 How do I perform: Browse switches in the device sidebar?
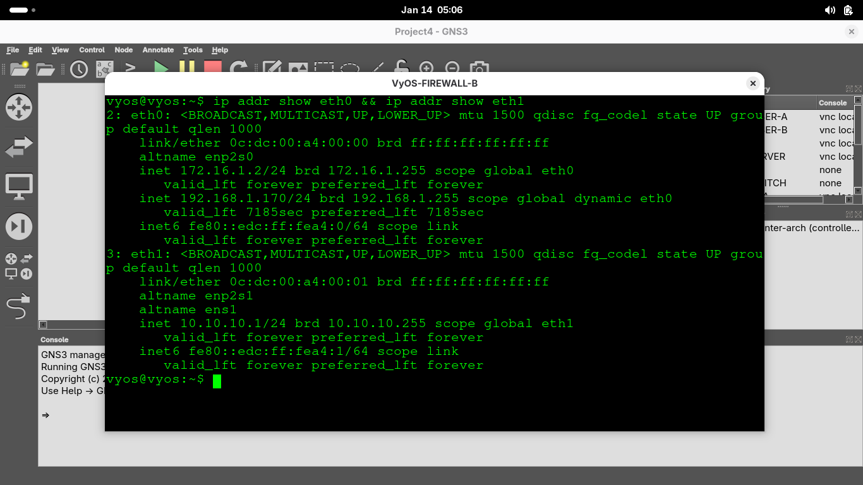[x=18, y=147]
